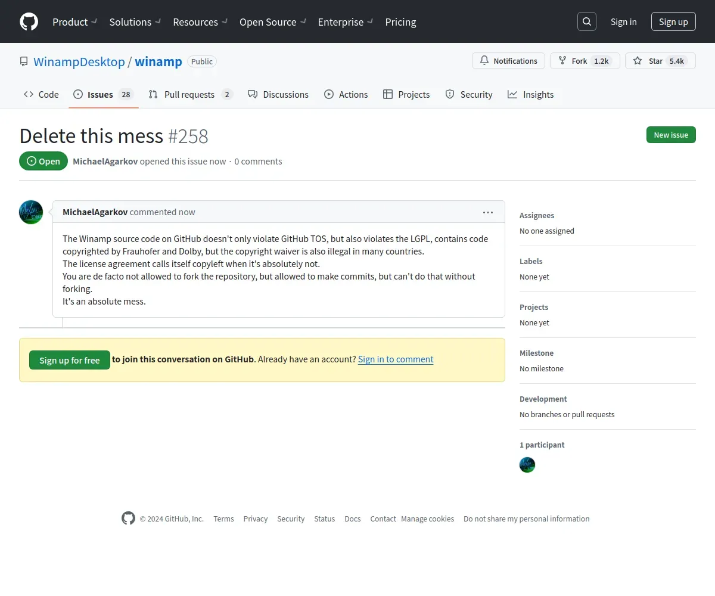Go to the Discussions tab
Viewport: 715px width, 596px height.
coord(278,94)
